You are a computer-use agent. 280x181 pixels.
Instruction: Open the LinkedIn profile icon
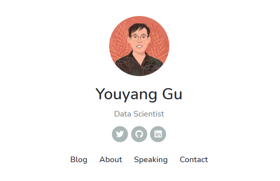158,134
